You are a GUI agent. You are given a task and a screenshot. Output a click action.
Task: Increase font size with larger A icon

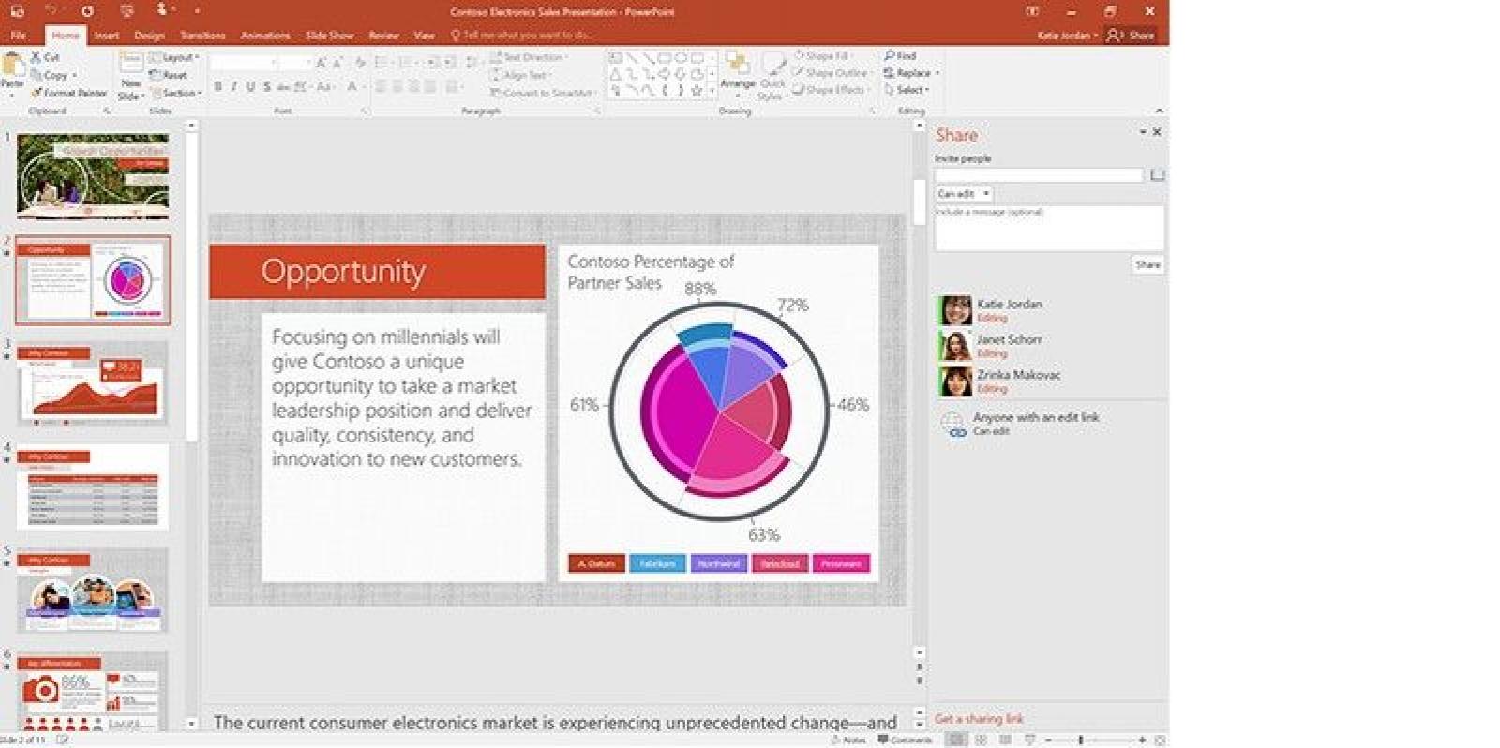pos(321,63)
